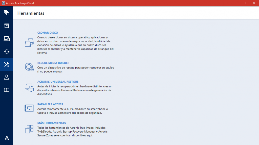
Task: Click the Acronis app icon in title bar
Action: click(x=3, y=3)
